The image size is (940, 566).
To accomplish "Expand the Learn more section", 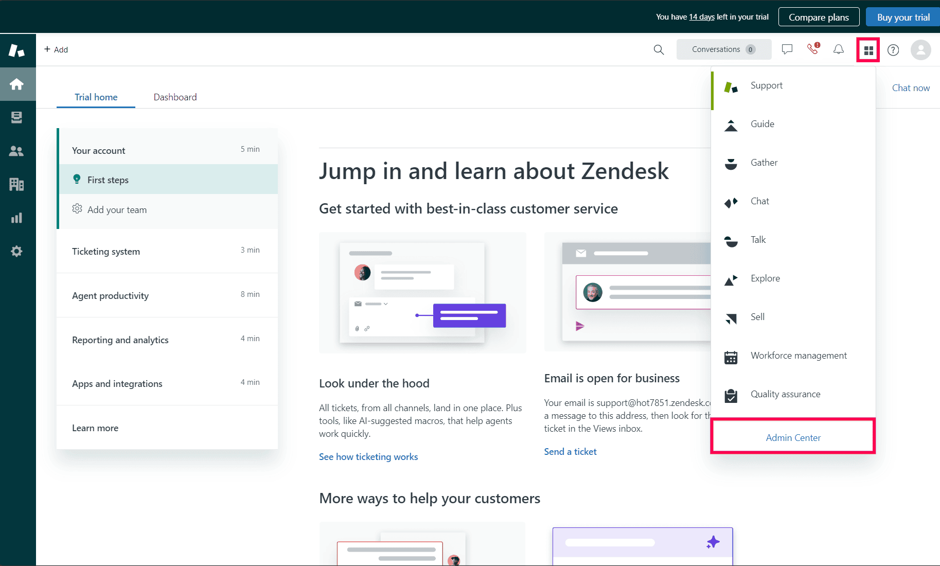I will click(167, 428).
